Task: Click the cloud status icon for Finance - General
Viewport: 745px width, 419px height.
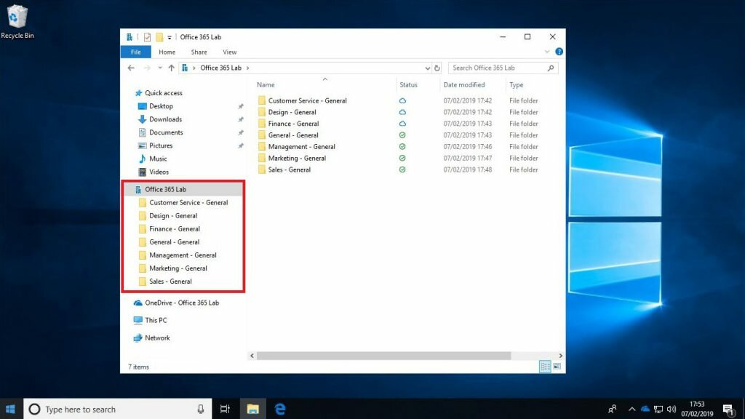Action: [402, 124]
